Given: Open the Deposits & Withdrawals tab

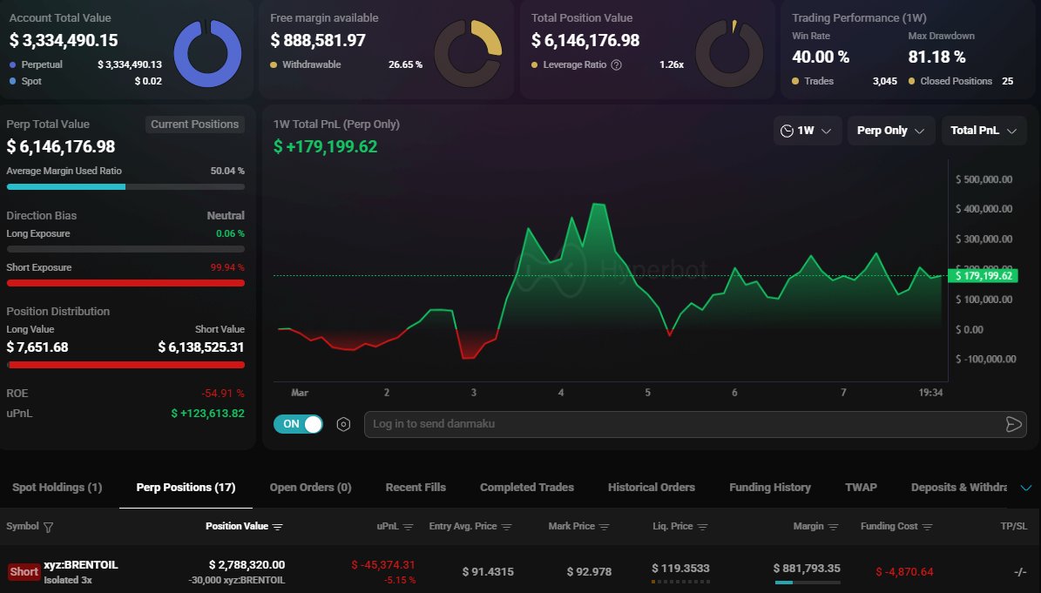Looking at the screenshot, I should (x=958, y=488).
